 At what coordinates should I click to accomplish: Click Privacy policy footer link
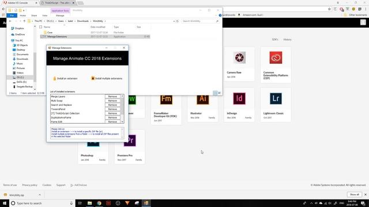pyautogui.click(x=29, y=185)
